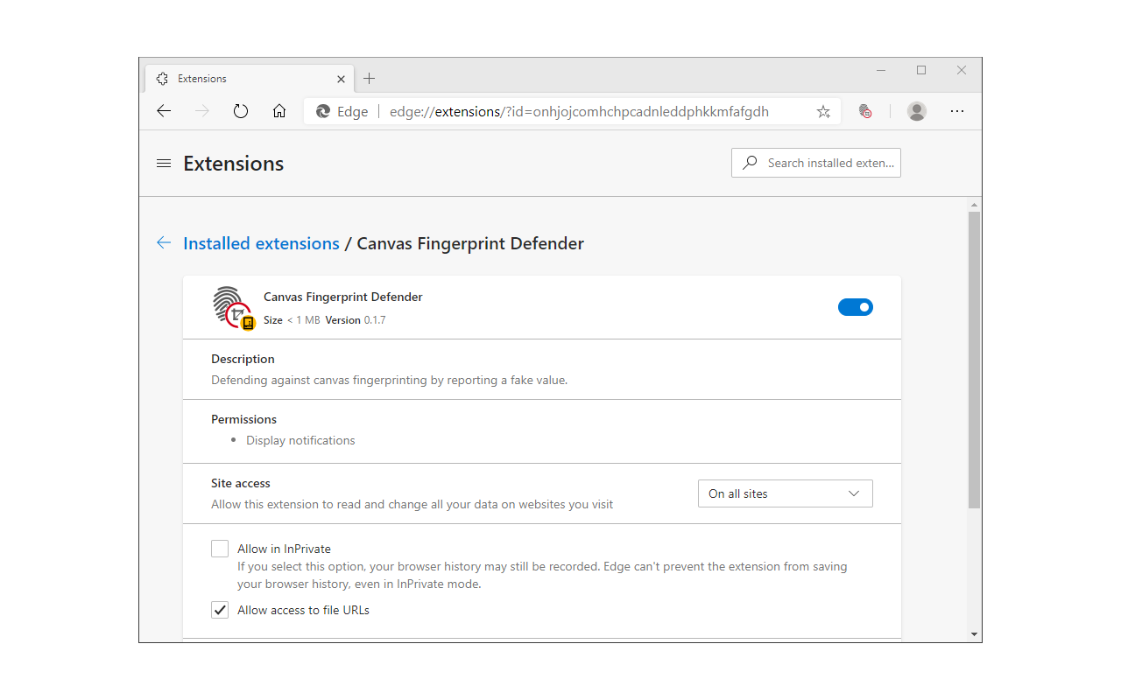Click the blue back arrow to extensions list
Image resolution: width=1121 pixels, height=700 pixels.
(164, 243)
